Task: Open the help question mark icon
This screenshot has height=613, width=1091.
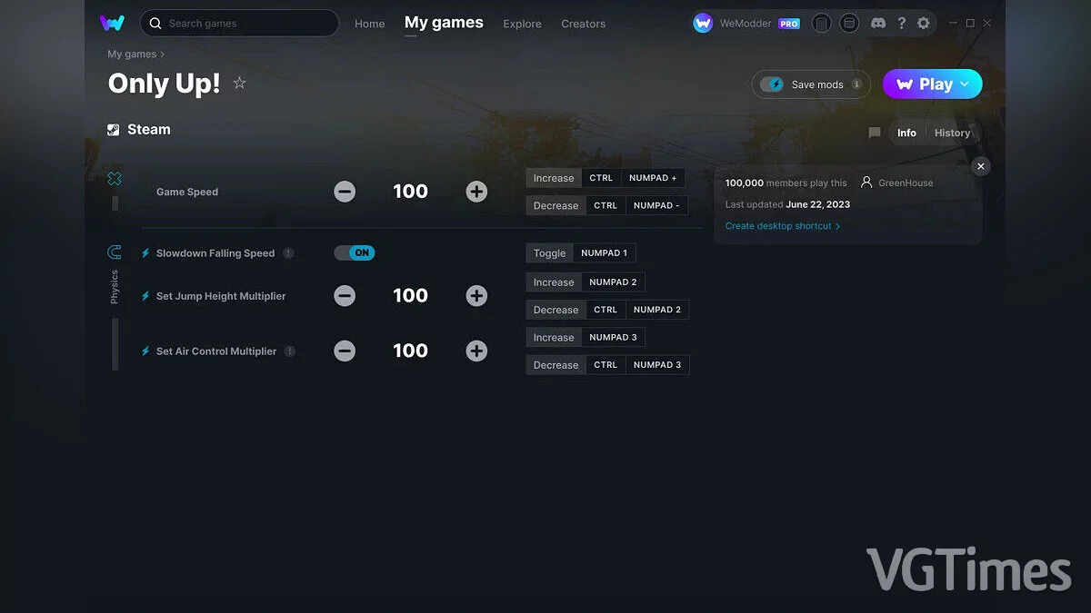Action: [x=901, y=24]
